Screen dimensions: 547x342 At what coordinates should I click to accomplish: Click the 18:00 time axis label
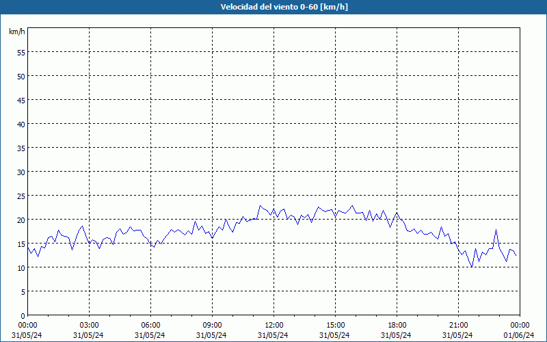point(397,326)
